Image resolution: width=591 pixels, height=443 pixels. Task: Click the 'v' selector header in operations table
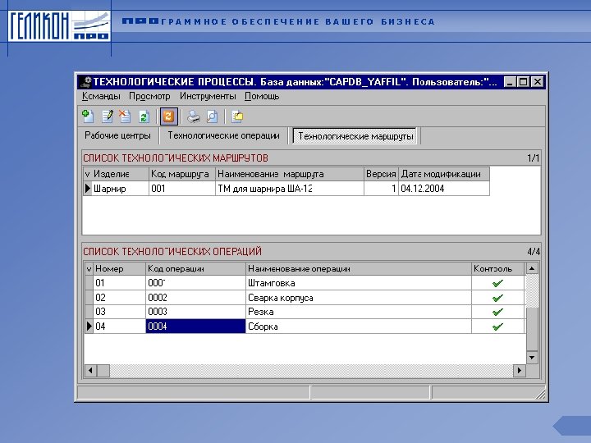[89, 268]
